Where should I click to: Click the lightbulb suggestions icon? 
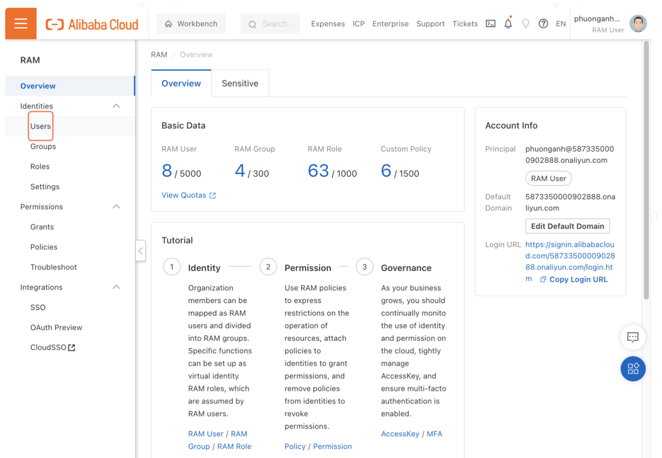pos(525,24)
